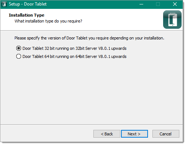Click white header area right of the subtitle
This screenshot has height=145, width=186.
(x=122, y=21)
